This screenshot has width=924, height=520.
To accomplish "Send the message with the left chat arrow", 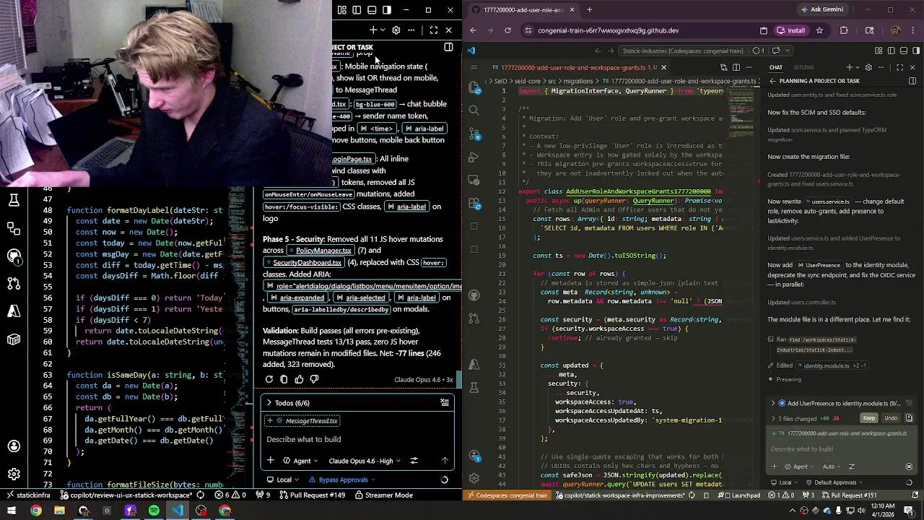I will [x=445, y=461].
